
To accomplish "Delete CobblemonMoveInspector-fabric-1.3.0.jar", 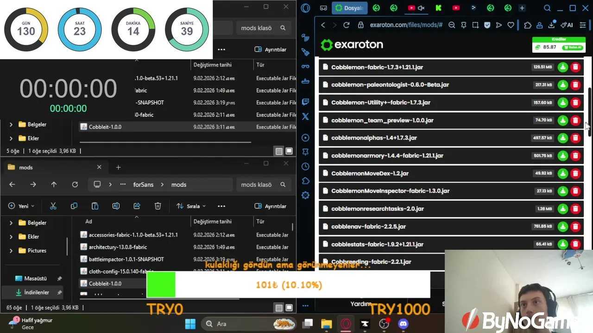I will 575,191.
